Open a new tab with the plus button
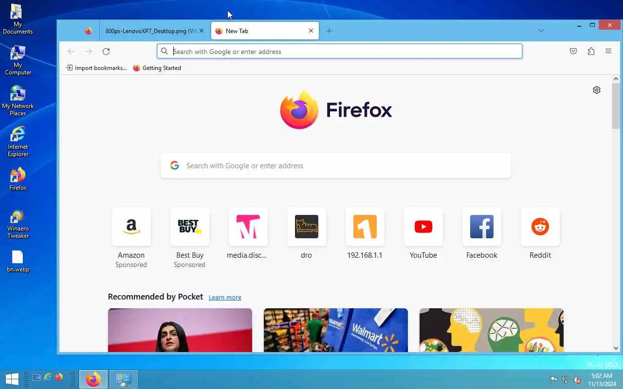Viewport: 623px width, 389px height. pos(329,31)
